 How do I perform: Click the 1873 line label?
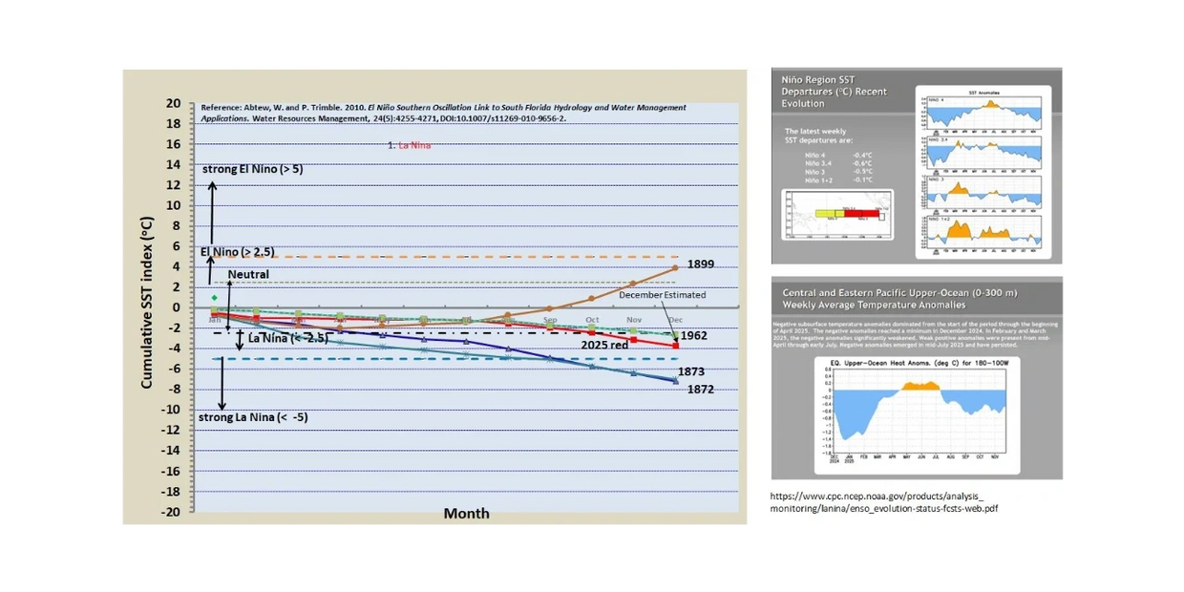point(691,371)
